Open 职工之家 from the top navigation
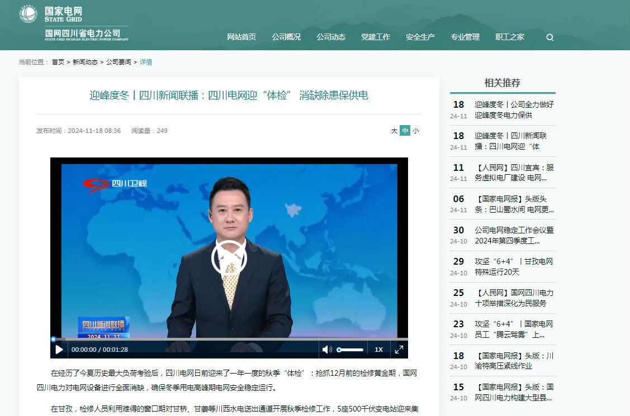This screenshot has width=630, height=416. pos(510,37)
